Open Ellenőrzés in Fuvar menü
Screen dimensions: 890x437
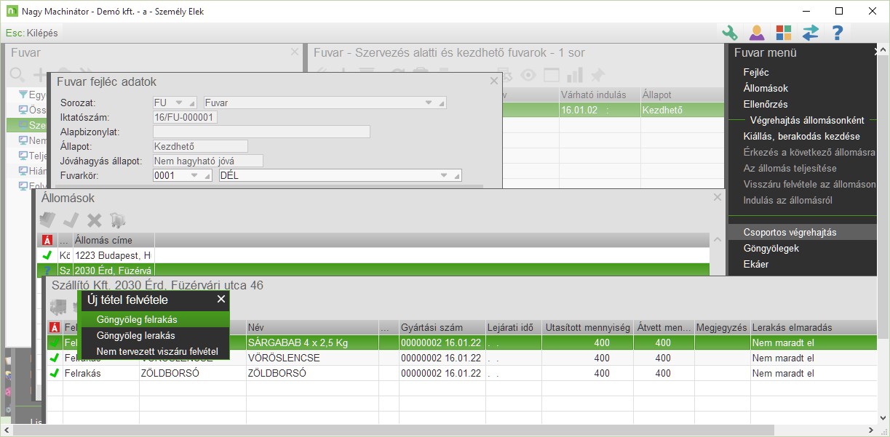click(x=766, y=104)
